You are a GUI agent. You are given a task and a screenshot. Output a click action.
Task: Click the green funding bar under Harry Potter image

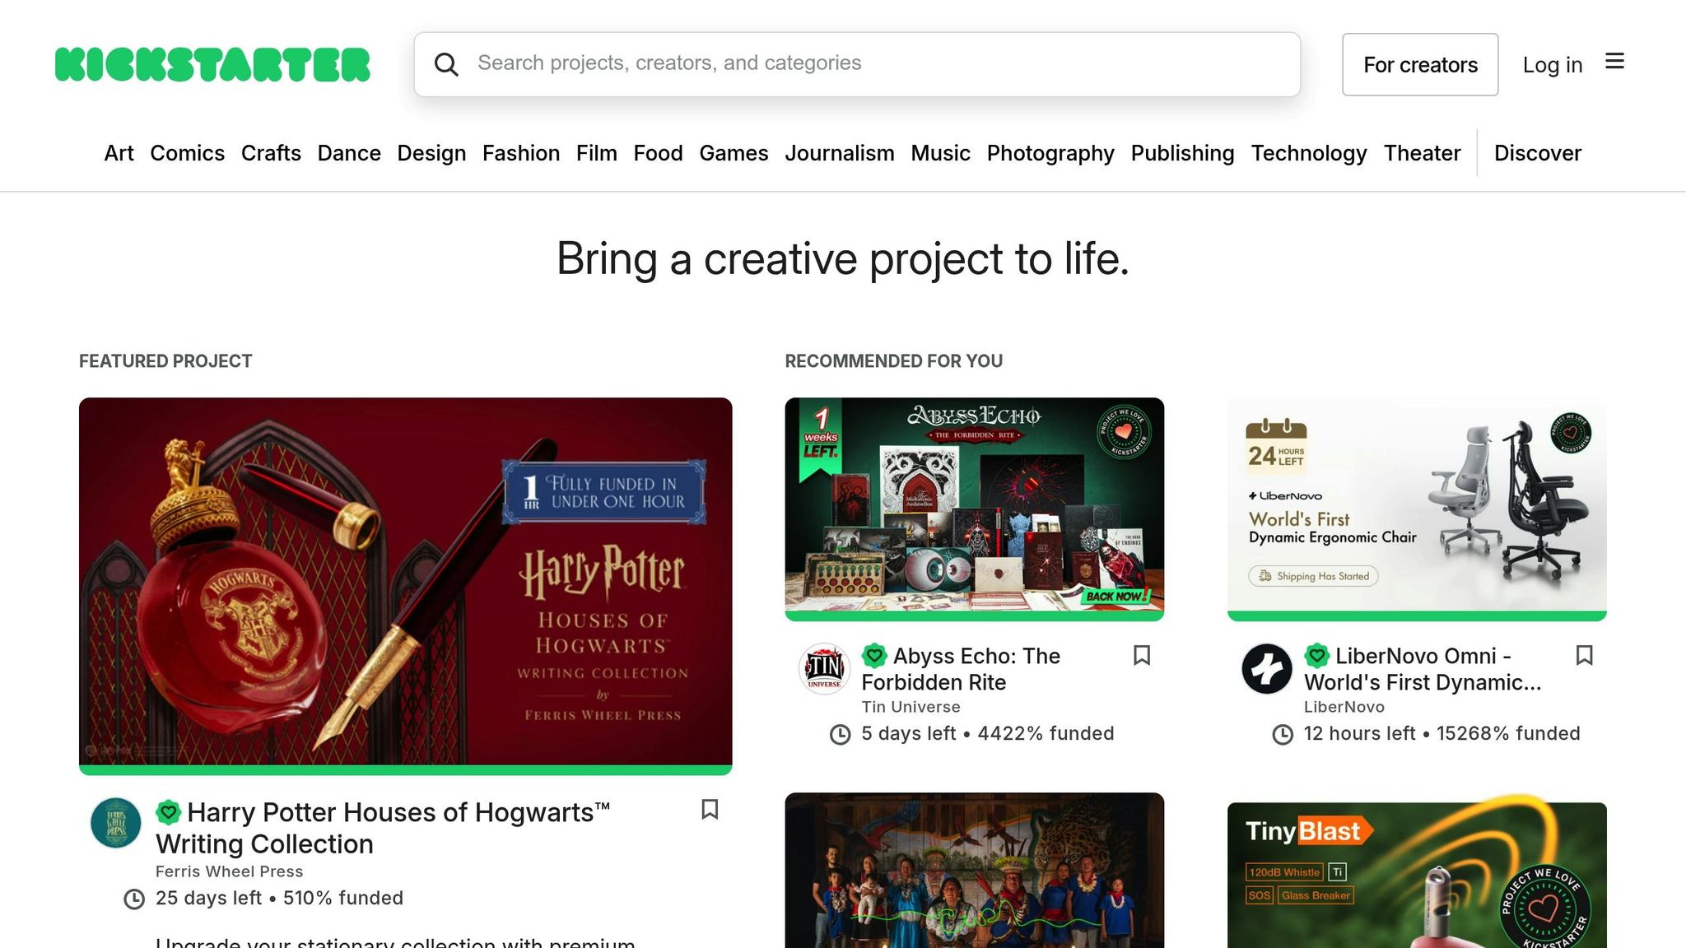[405, 770]
